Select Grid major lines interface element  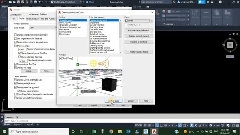click(96, 27)
